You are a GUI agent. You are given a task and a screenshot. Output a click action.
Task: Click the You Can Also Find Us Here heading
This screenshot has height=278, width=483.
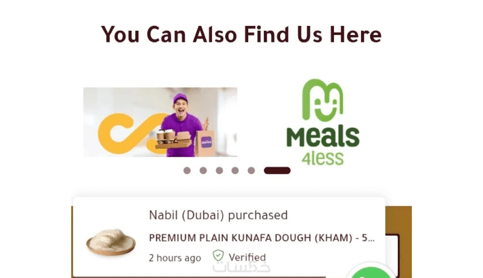(241, 34)
